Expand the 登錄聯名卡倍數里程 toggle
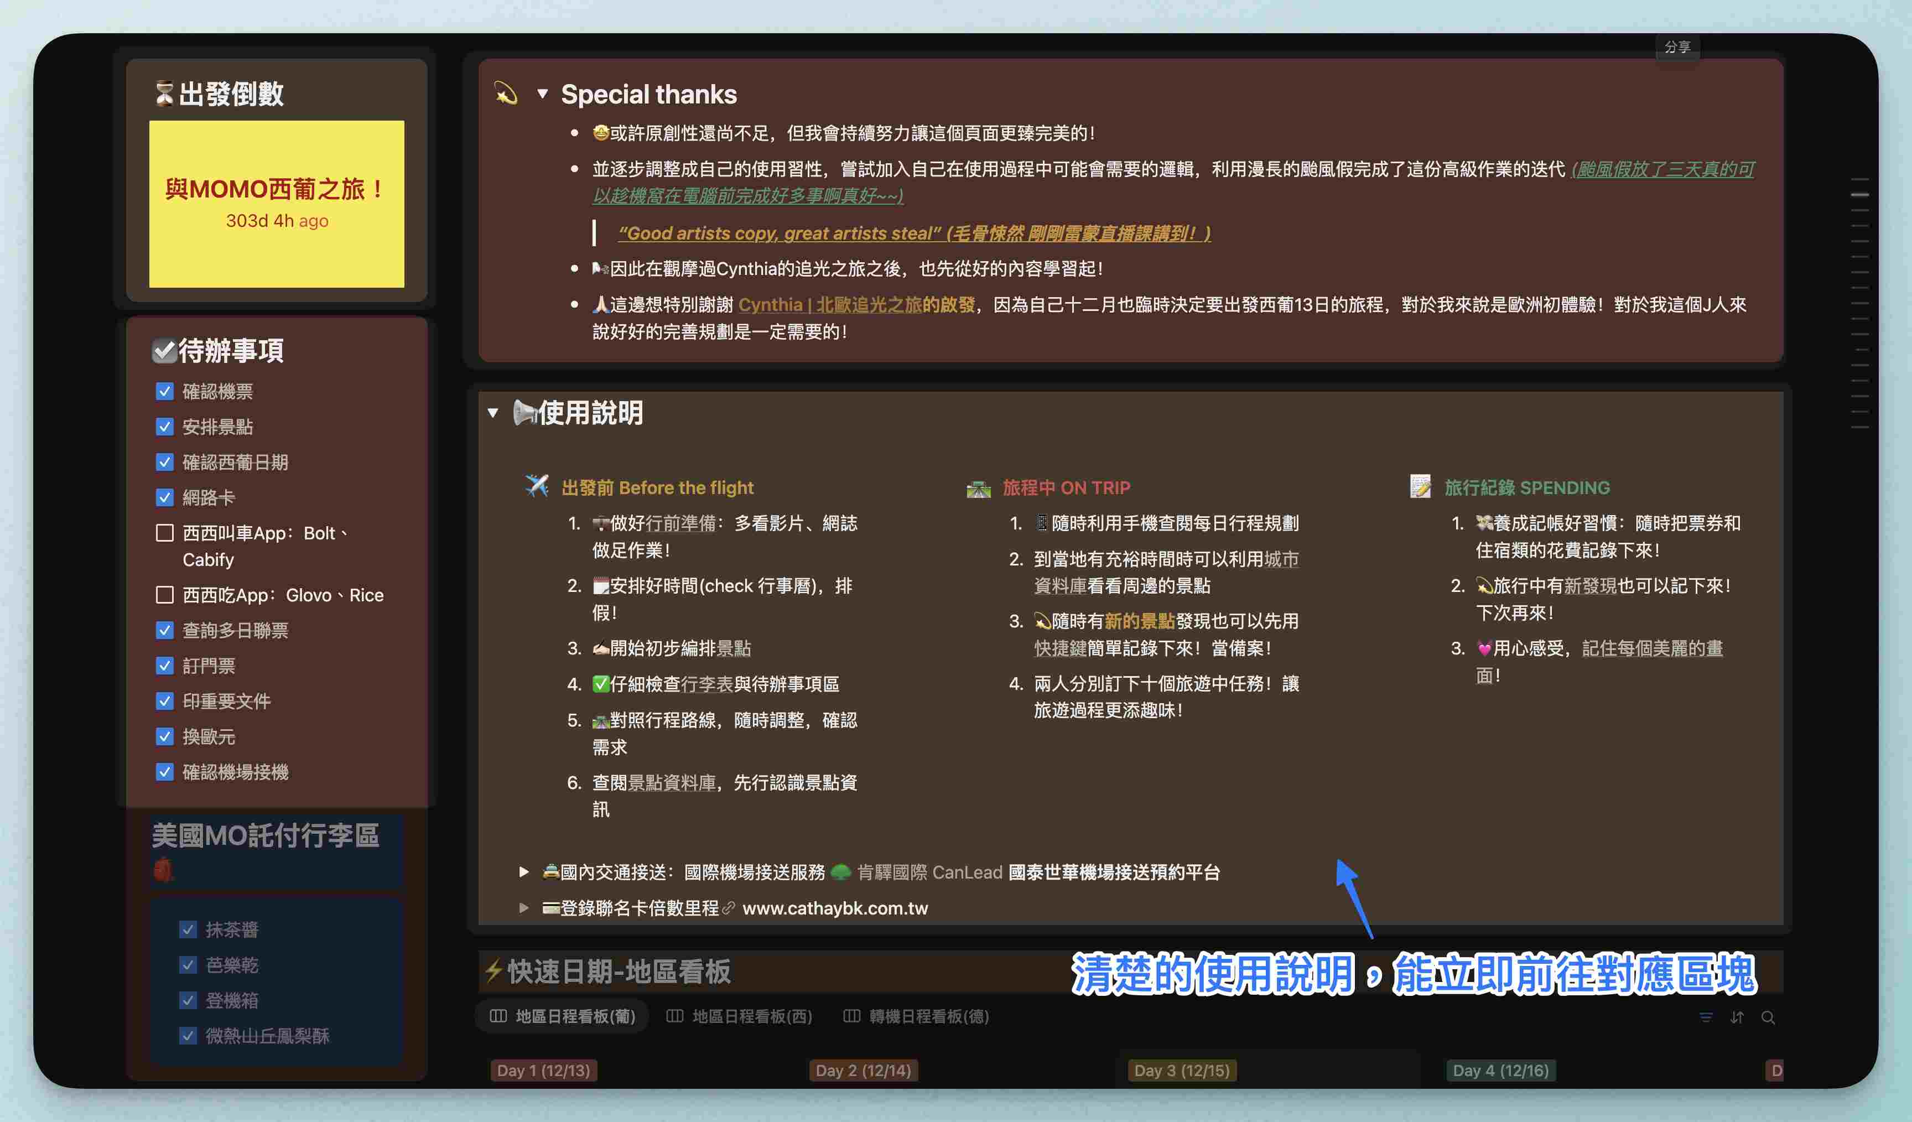This screenshot has width=1912, height=1122. click(523, 908)
